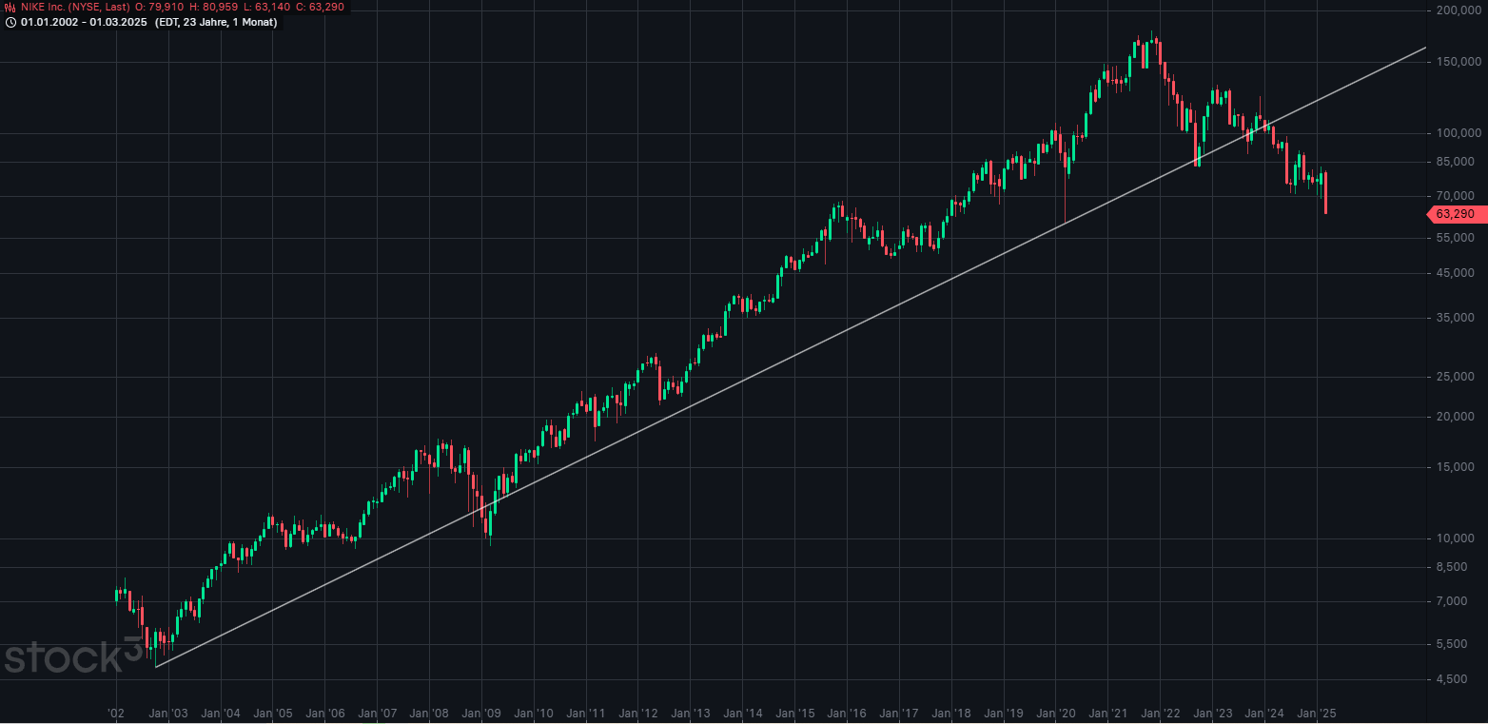The width and height of the screenshot is (1488, 724).
Task: Click the clock icon beside the date range
Action: click(10, 23)
